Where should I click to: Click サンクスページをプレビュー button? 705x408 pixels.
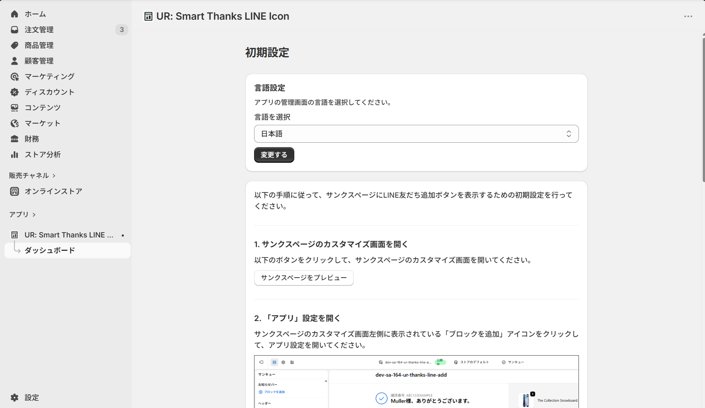click(304, 278)
